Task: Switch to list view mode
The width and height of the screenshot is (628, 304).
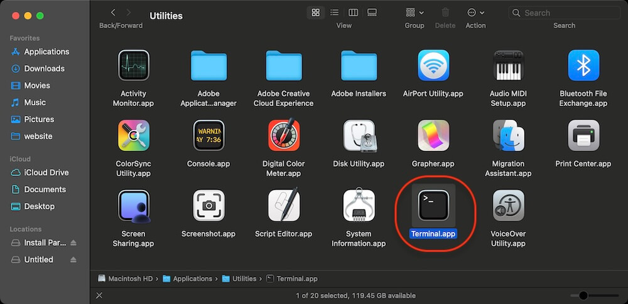Action: tap(334, 13)
